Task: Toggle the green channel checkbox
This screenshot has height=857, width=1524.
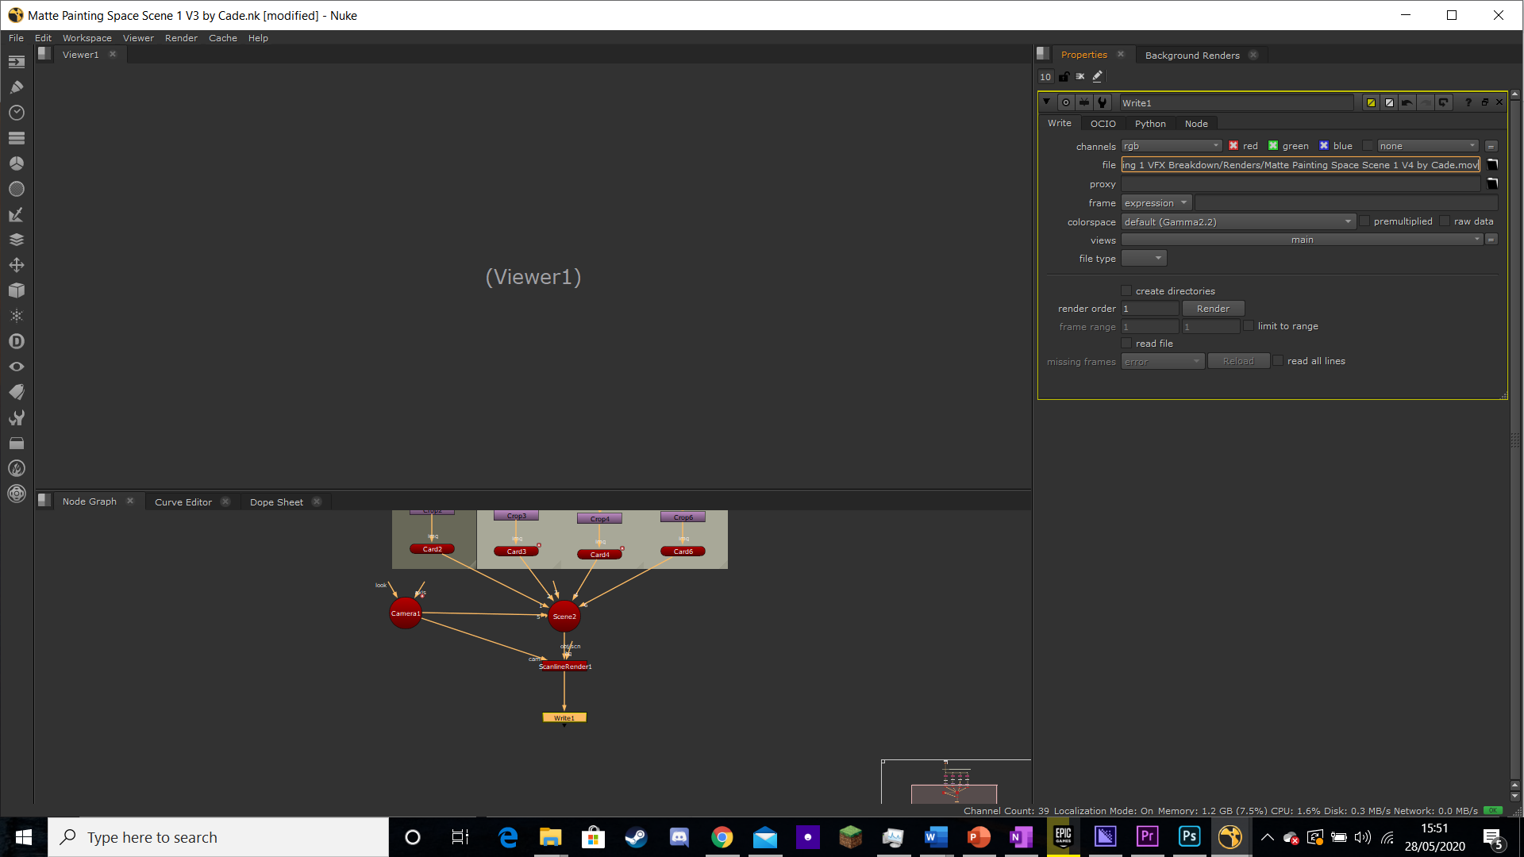Action: point(1273,146)
